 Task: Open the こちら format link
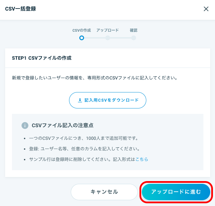click(142, 159)
